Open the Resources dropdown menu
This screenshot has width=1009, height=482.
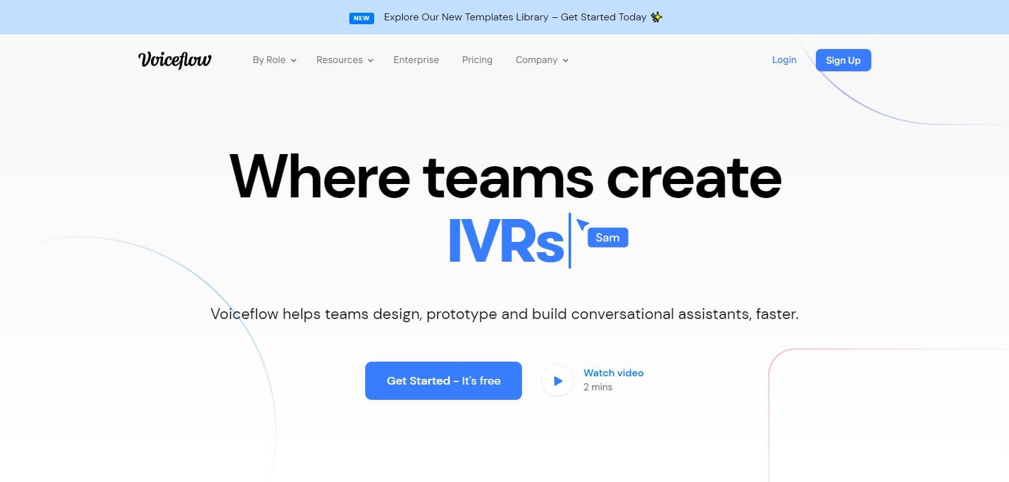click(x=345, y=60)
